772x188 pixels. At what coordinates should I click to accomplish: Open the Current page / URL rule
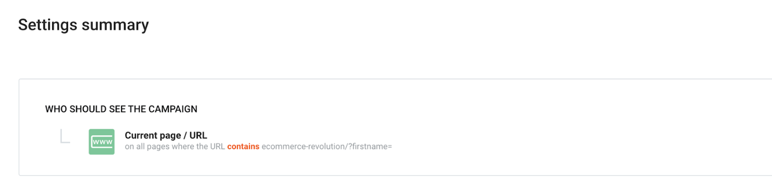[165, 135]
